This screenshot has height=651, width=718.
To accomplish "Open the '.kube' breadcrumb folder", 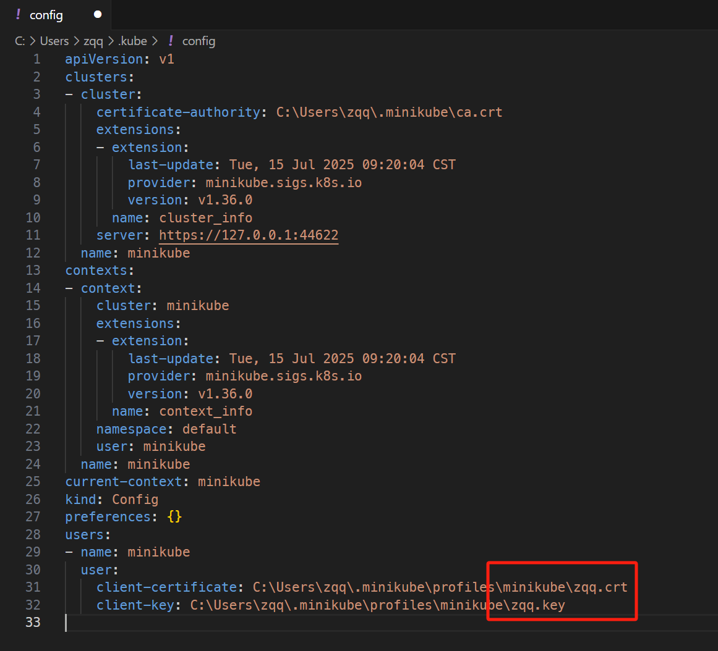I will [x=133, y=41].
